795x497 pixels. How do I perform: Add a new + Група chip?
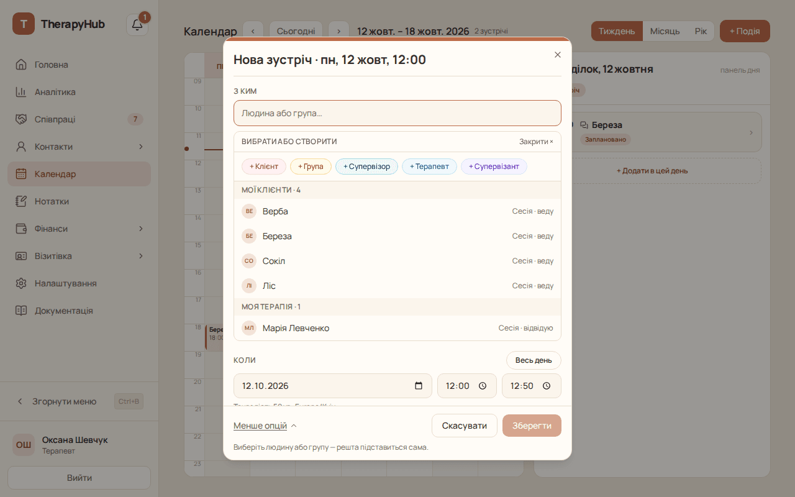point(311,166)
